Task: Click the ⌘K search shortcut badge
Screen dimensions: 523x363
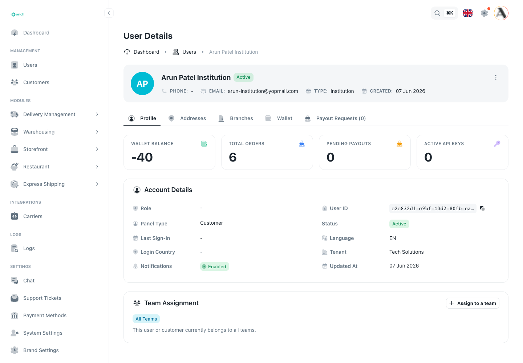Action: pyautogui.click(x=450, y=13)
